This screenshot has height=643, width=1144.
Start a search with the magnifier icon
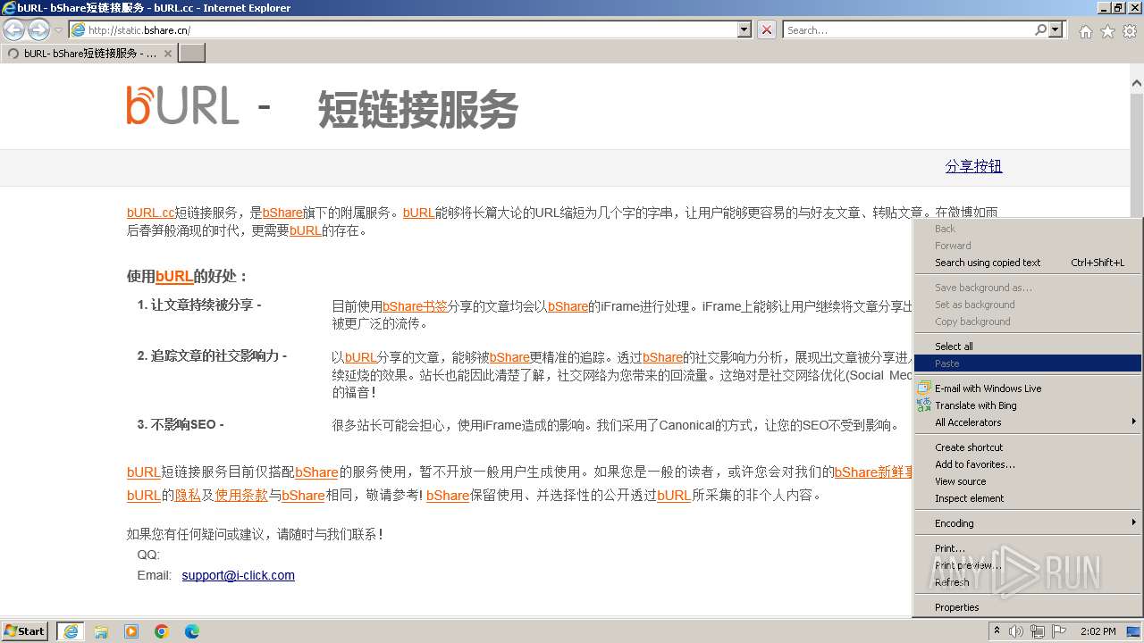coord(1040,29)
